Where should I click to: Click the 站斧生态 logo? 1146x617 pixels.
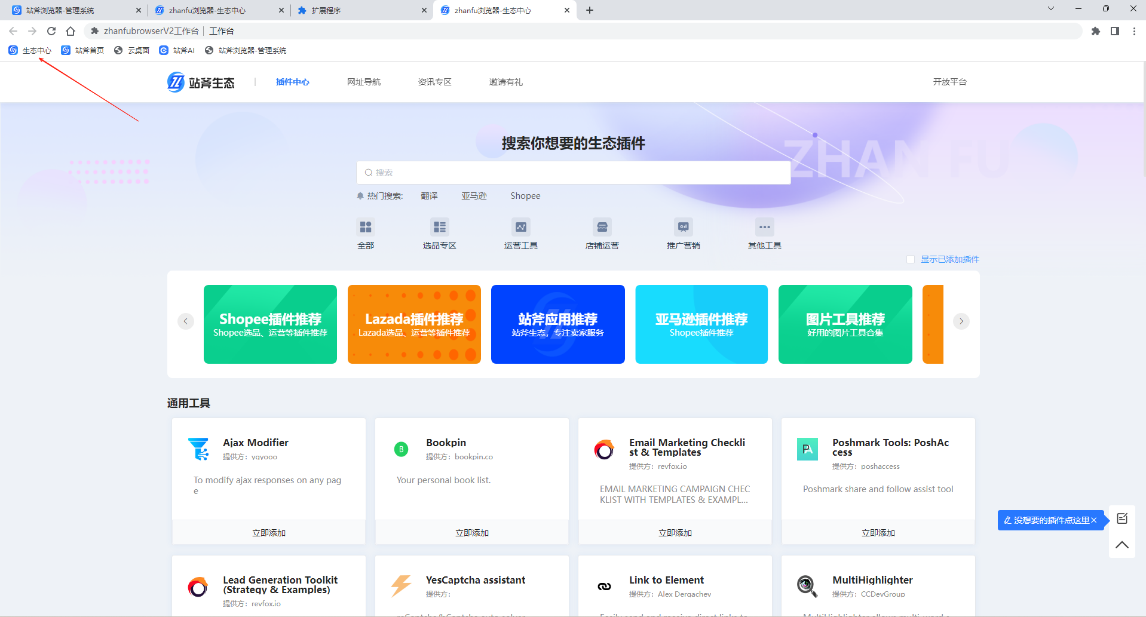click(201, 82)
